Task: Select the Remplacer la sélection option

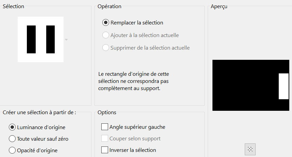Action: 106,23
